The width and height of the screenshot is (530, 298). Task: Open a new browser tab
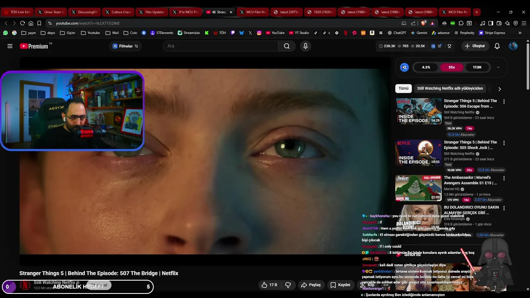[x=477, y=12]
